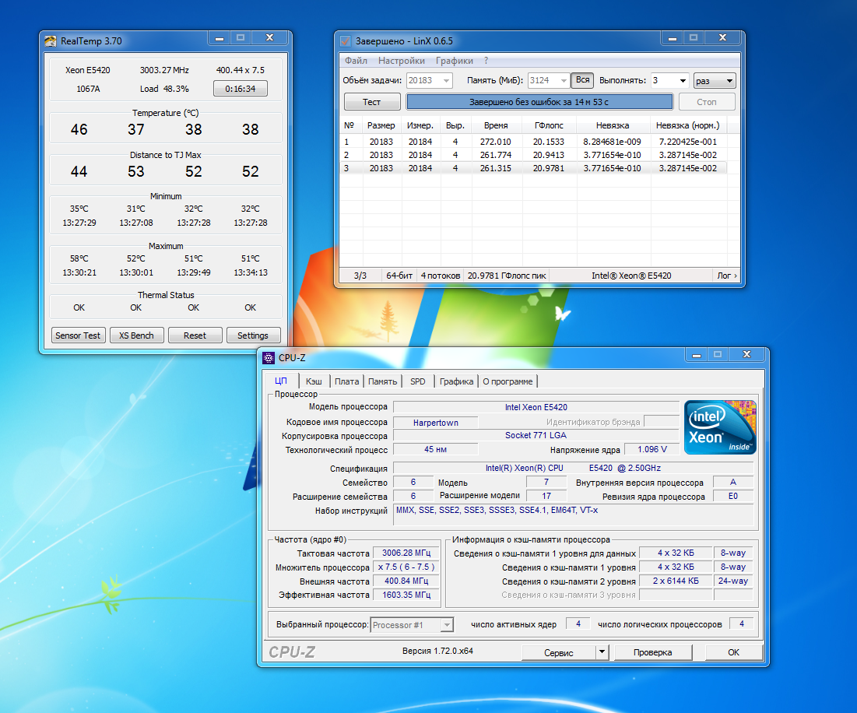Close the LinX window
This screenshot has width=857, height=713.
point(722,37)
